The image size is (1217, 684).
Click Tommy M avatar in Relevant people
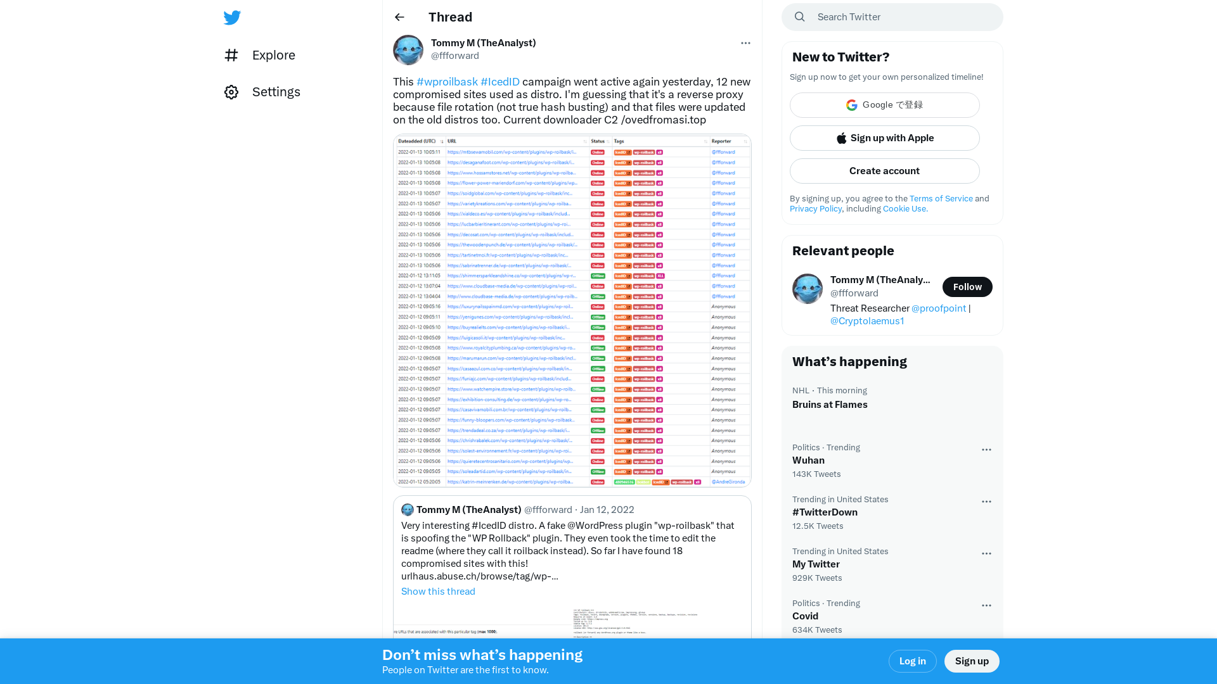(808, 289)
